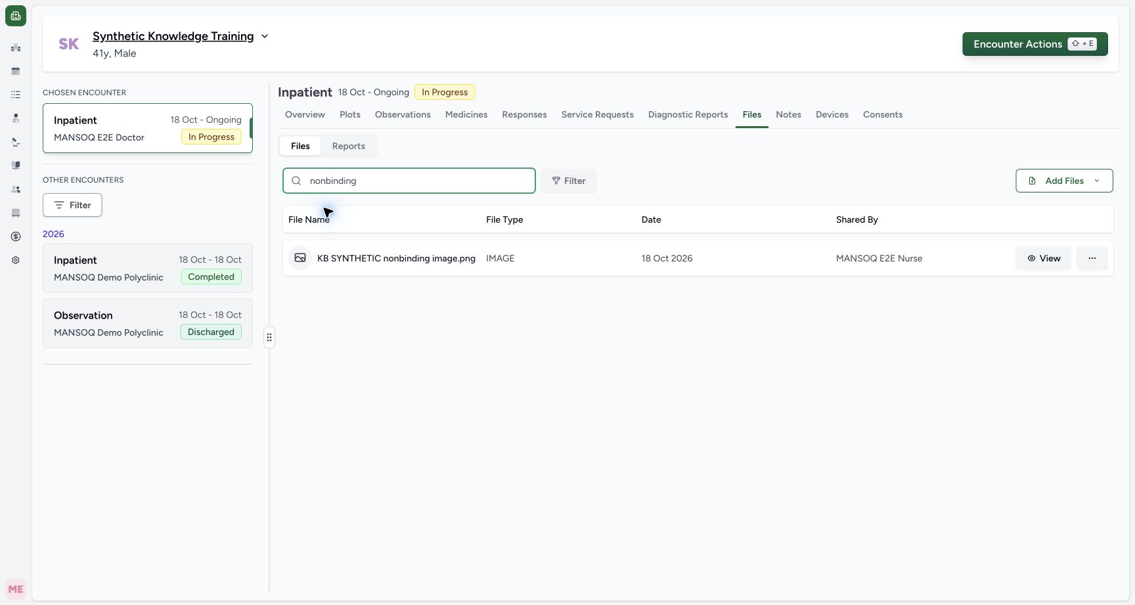Open the calendar icon in sidebar
This screenshot has height=605, width=1135.
tap(16, 71)
